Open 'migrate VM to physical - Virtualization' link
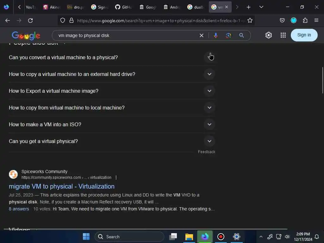Image resolution: width=324 pixels, height=243 pixels. pos(62,186)
